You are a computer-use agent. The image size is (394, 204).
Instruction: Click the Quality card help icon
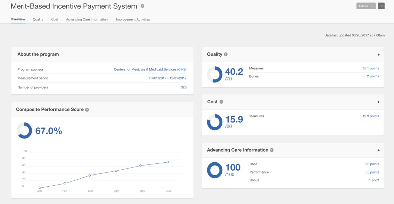tap(226, 54)
